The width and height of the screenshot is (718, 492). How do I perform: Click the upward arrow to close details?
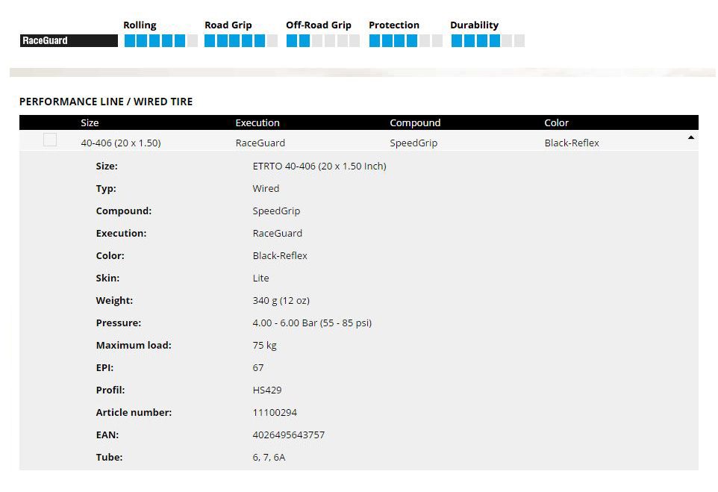691,137
